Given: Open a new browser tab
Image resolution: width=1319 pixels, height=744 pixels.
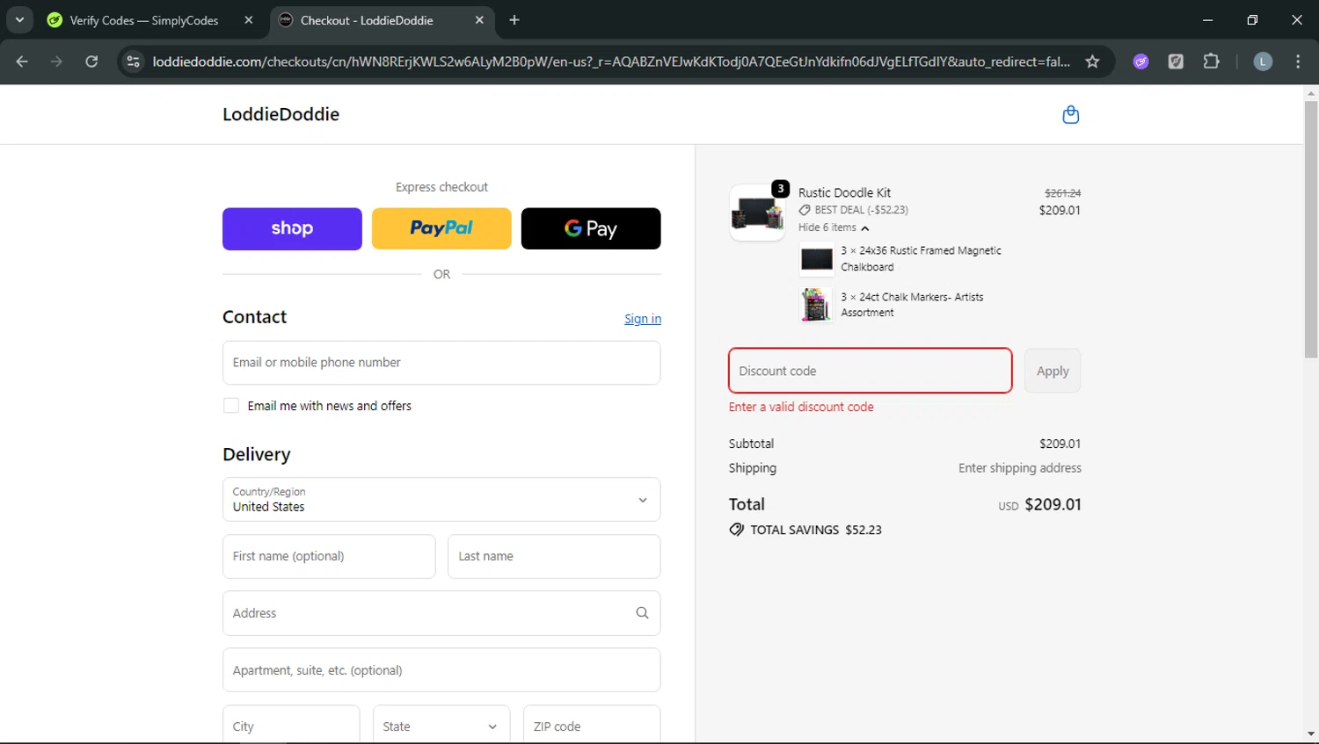Looking at the screenshot, I should coord(514,20).
